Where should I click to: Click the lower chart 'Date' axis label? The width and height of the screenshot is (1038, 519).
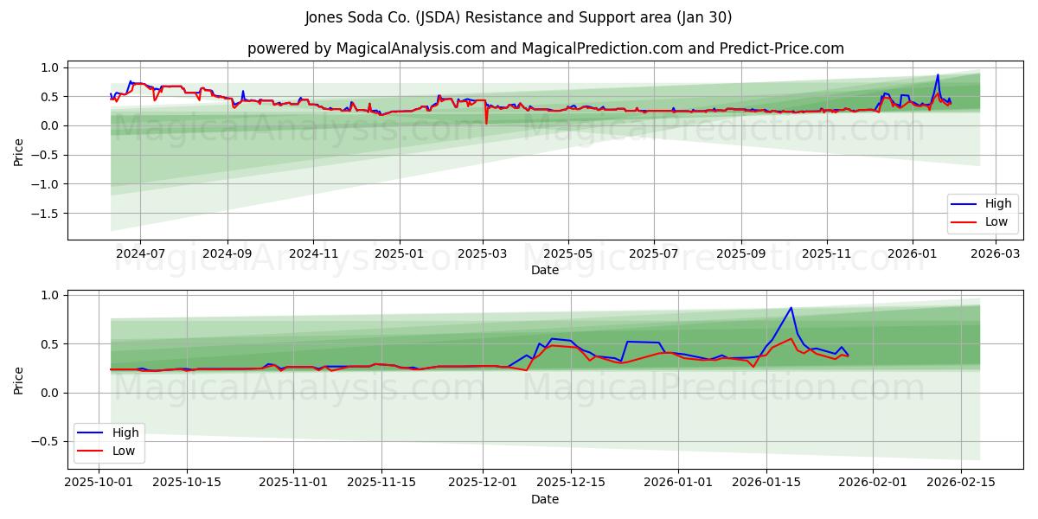[x=545, y=499]
